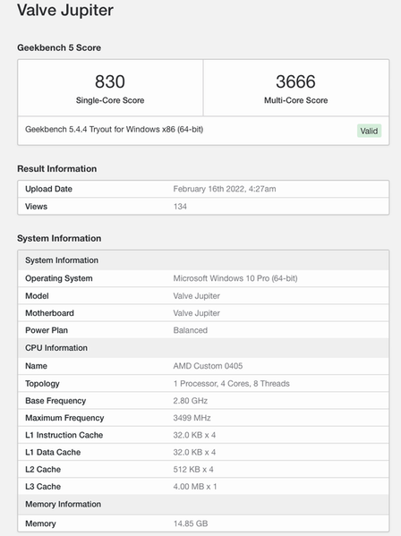
Task: Click the Memory Information section header
Action: 63,504
